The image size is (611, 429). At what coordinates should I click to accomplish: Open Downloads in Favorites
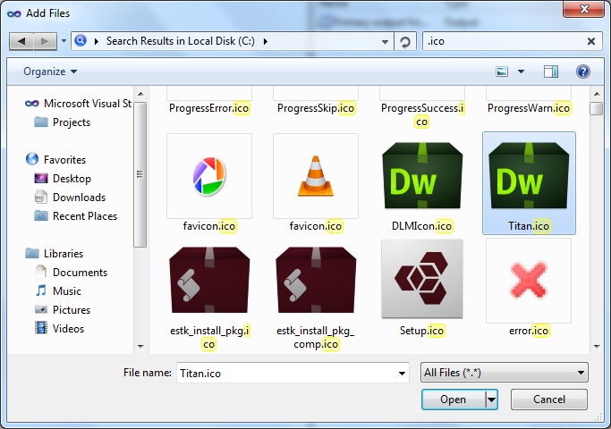(70, 198)
